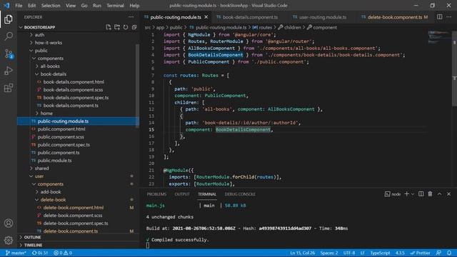Viewport: 457px width, 257px height.
Task: Collapse the public folder
Action: 41,51
